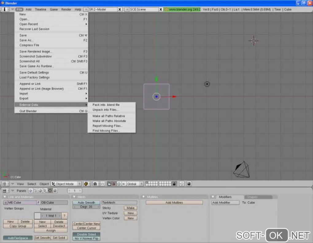Select Find Missing Files entry

[112, 131]
